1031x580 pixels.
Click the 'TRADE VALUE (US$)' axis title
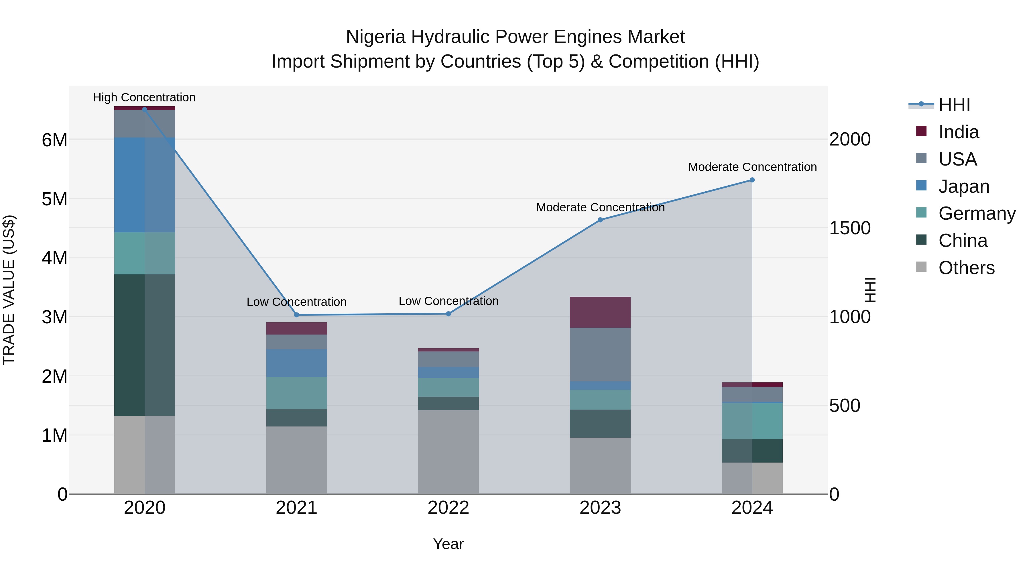[x=9, y=290]
